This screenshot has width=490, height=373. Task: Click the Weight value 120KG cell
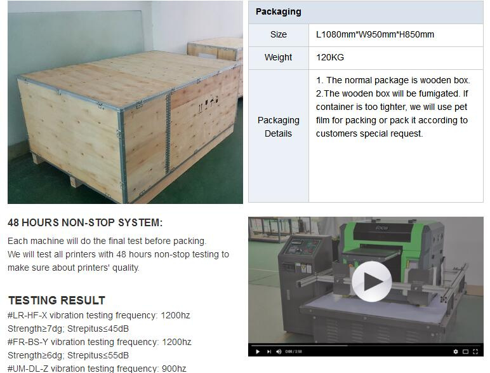[x=395, y=58]
